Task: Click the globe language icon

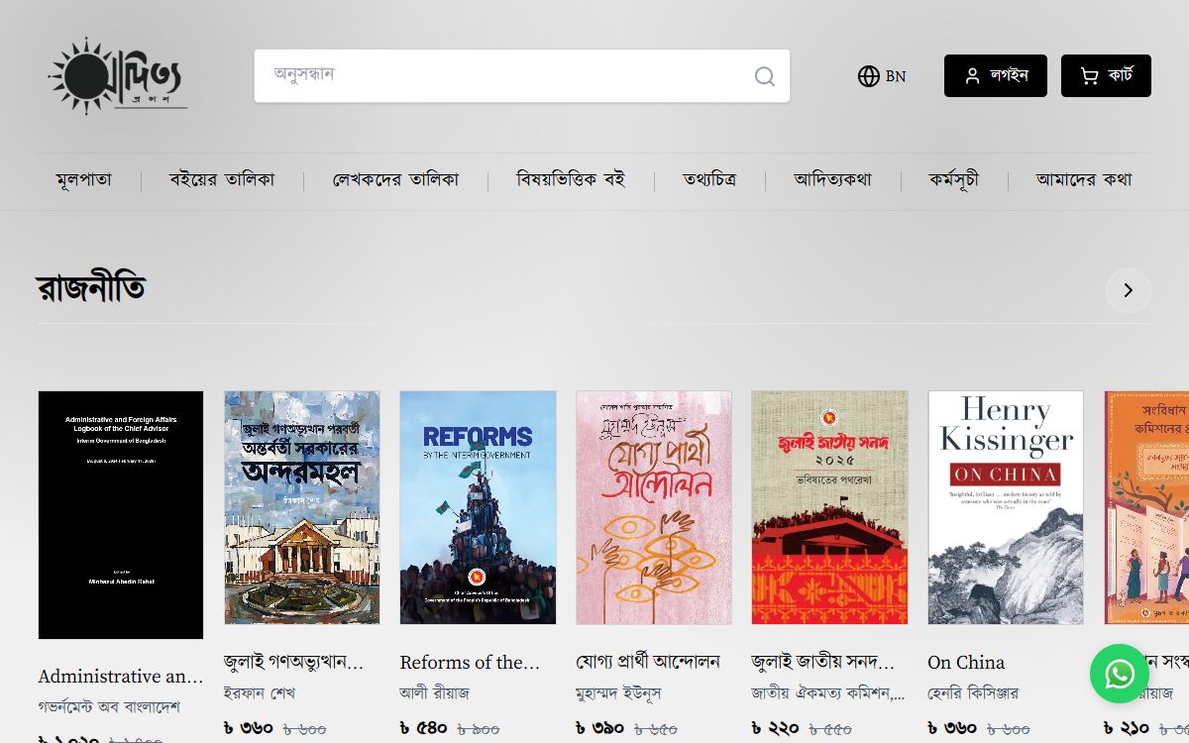Action: (869, 76)
